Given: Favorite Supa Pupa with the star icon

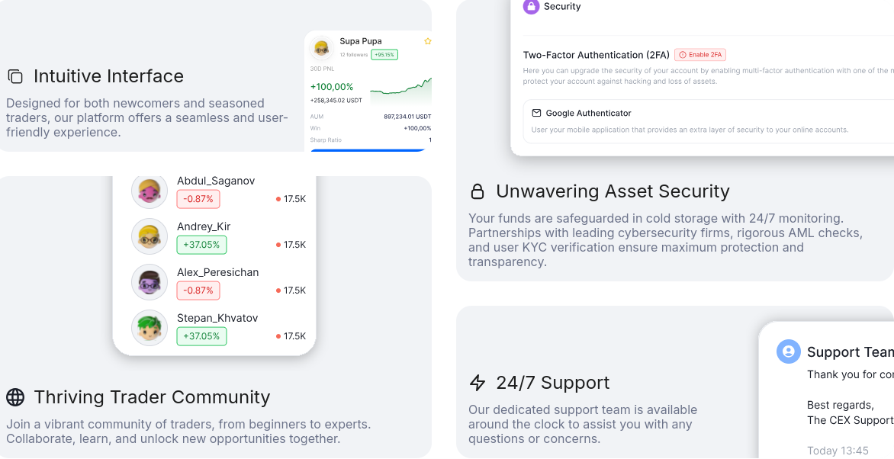Looking at the screenshot, I should point(428,41).
